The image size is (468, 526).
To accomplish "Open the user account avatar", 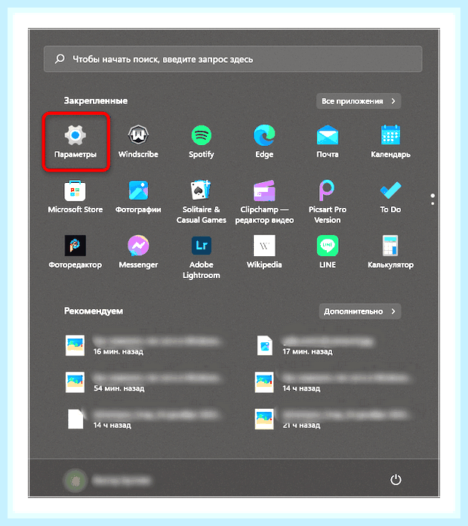I will (75, 481).
